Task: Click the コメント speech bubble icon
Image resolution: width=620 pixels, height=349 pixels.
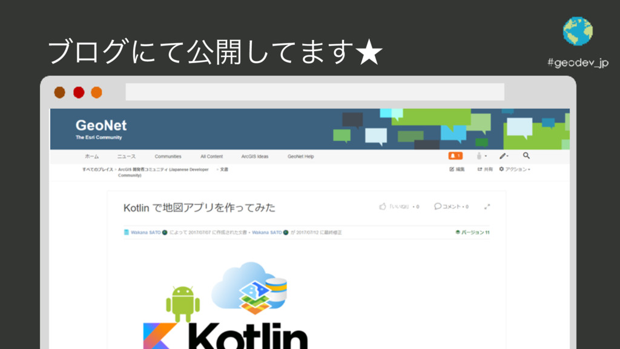Action: click(x=437, y=207)
